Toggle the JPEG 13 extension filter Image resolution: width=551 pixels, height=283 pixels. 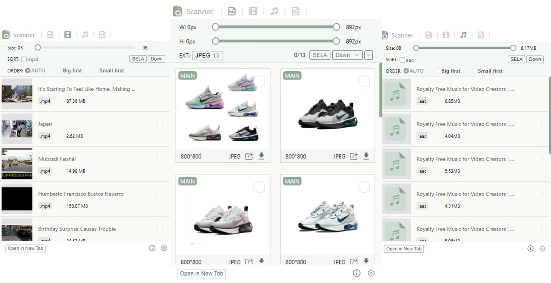coord(208,55)
